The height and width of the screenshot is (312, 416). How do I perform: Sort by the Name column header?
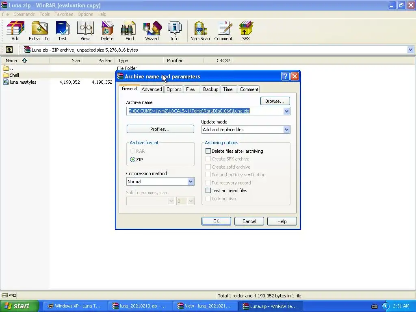(x=25, y=61)
